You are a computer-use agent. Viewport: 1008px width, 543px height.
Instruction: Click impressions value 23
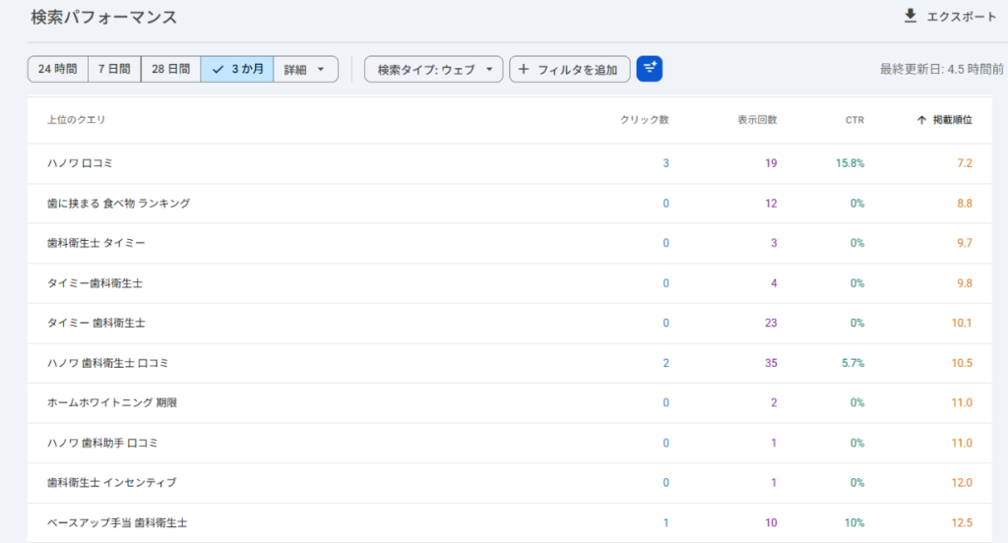pos(771,323)
